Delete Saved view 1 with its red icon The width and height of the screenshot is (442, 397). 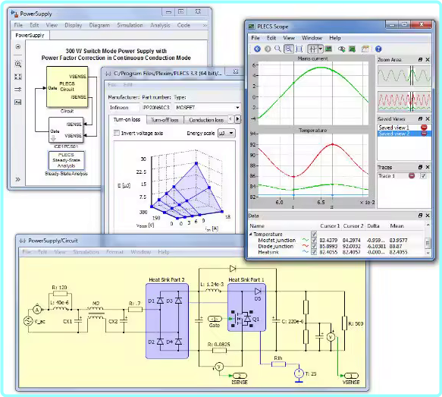click(x=424, y=128)
